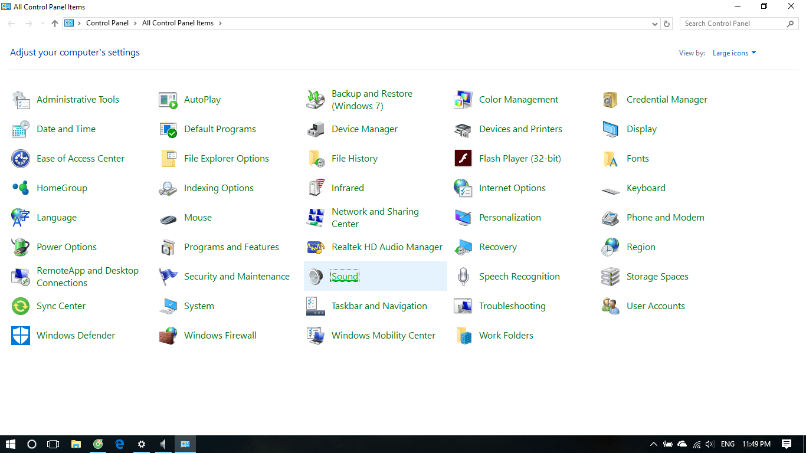806x453 pixels.
Task: Open the Action Center notifications icon
Action: click(787, 444)
